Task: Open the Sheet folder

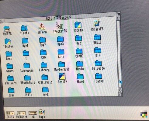Action: pos(80,77)
